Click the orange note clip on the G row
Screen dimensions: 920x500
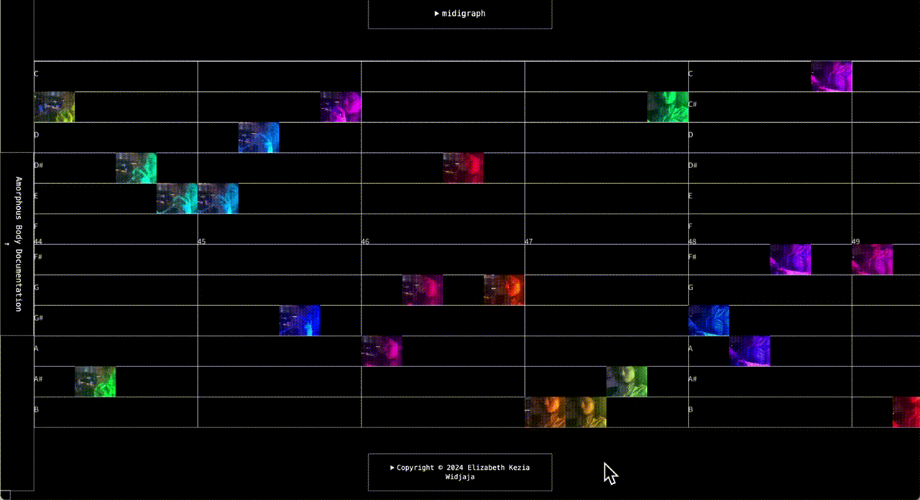pyautogui.click(x=505, y=289)
